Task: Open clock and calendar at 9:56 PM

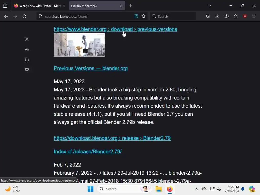Action: pos(232,189)
